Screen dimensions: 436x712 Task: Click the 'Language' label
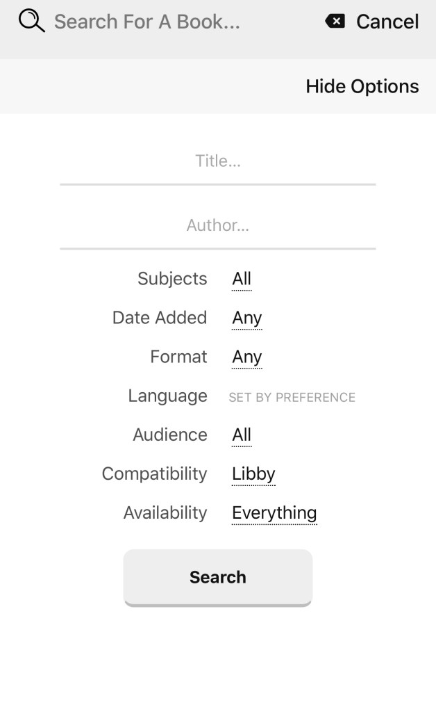coord(167,396)
